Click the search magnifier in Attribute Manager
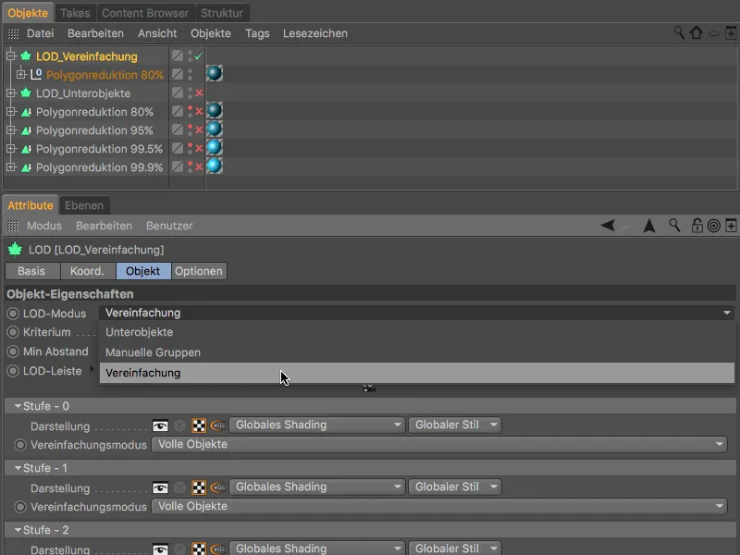This screenshot has width=740, height=555. tap(675, 226)
